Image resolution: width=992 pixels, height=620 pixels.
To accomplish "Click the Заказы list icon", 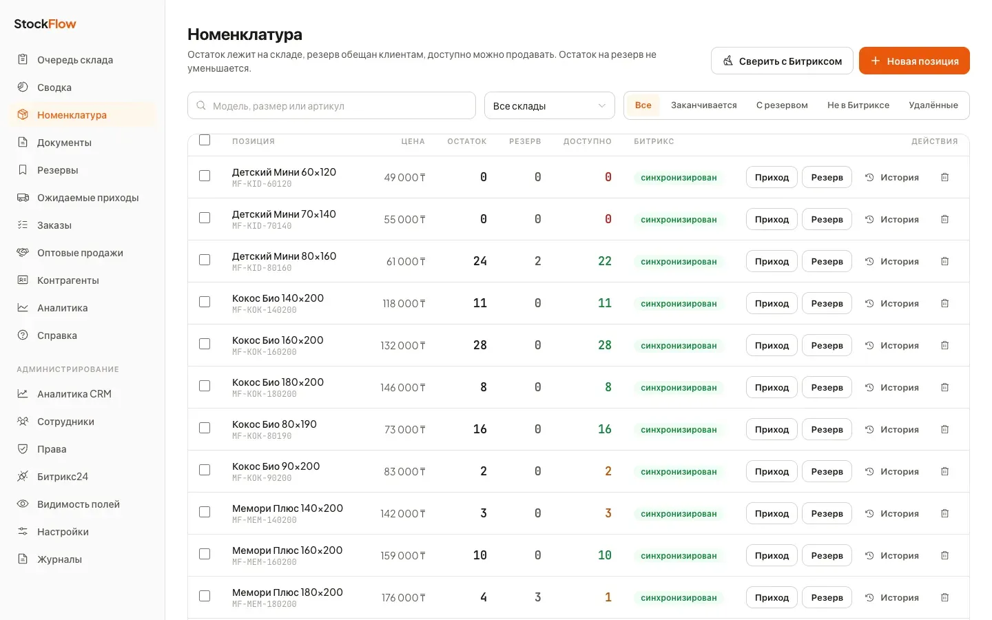I will [23, 225].
